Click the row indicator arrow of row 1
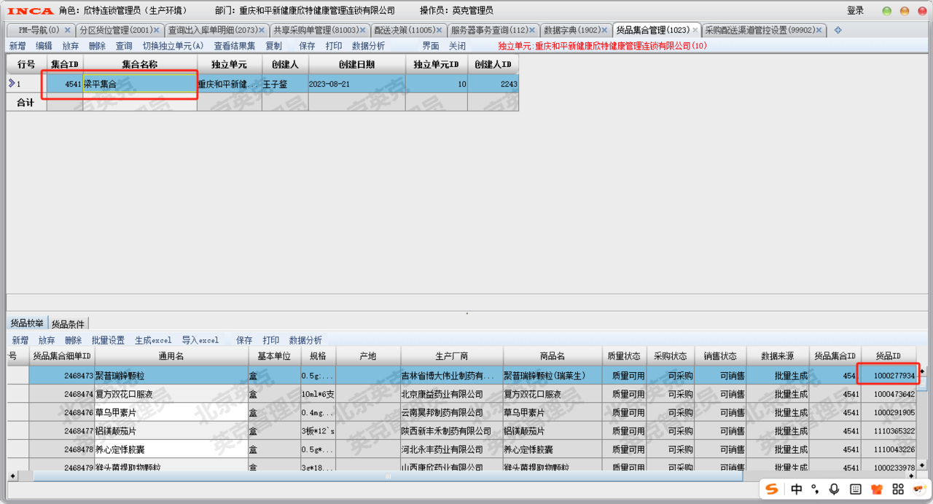The width and height of the screenshot is (933, 504). 12,84
